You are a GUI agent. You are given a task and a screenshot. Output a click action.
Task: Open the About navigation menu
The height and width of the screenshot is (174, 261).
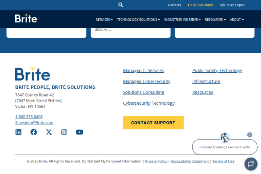pos(237,20)
